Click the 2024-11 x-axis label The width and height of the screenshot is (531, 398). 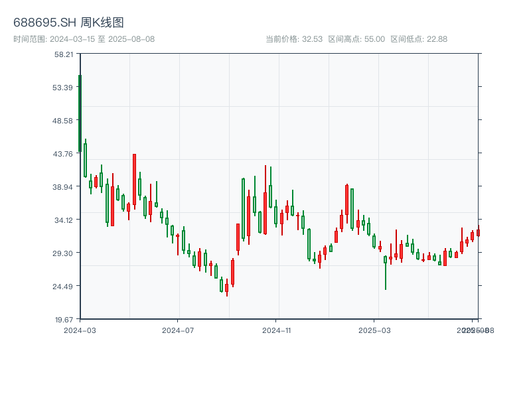click(x=276, y=330)
